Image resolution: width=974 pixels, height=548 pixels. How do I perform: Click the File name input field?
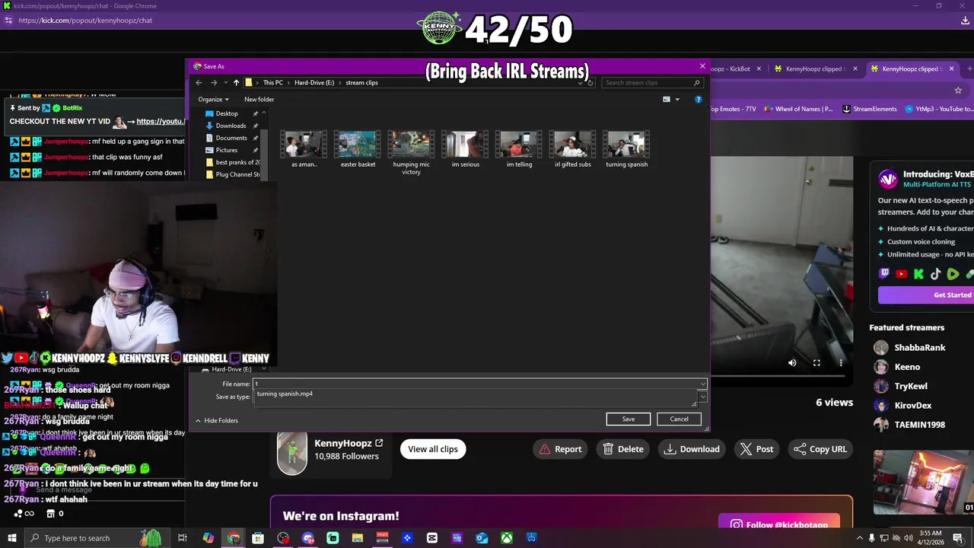[475, 384]
